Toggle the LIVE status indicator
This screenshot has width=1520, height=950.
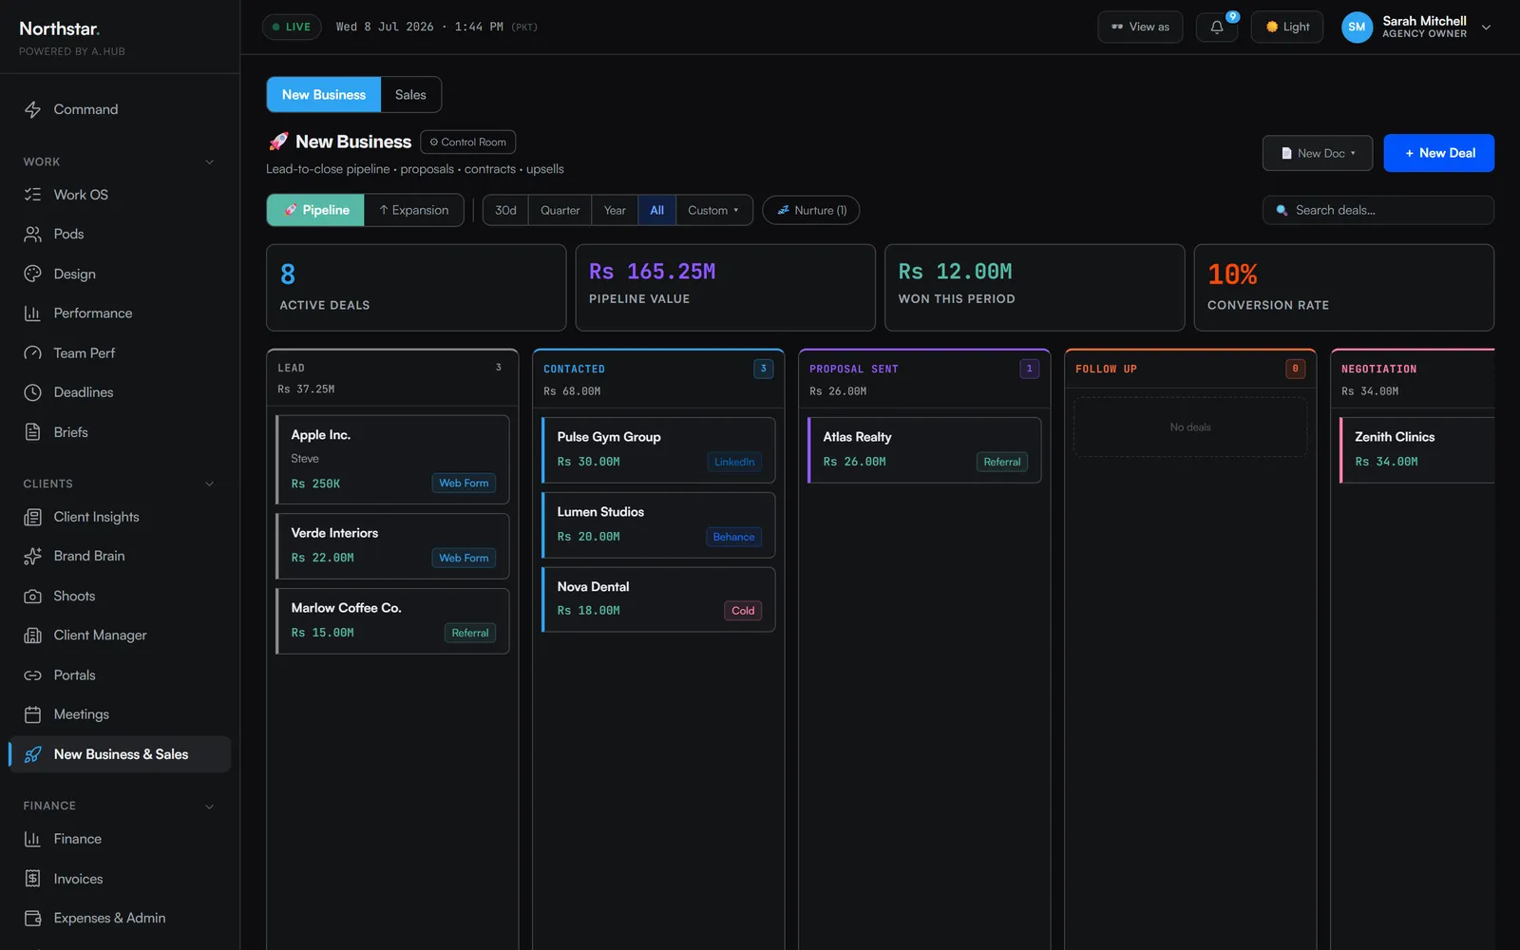[x=292, y=27]
